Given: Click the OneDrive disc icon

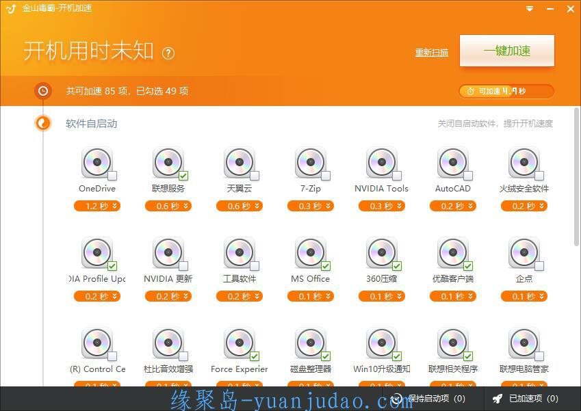Looking at the screenshot, I should pyautogui.click(x=97, y=162).
